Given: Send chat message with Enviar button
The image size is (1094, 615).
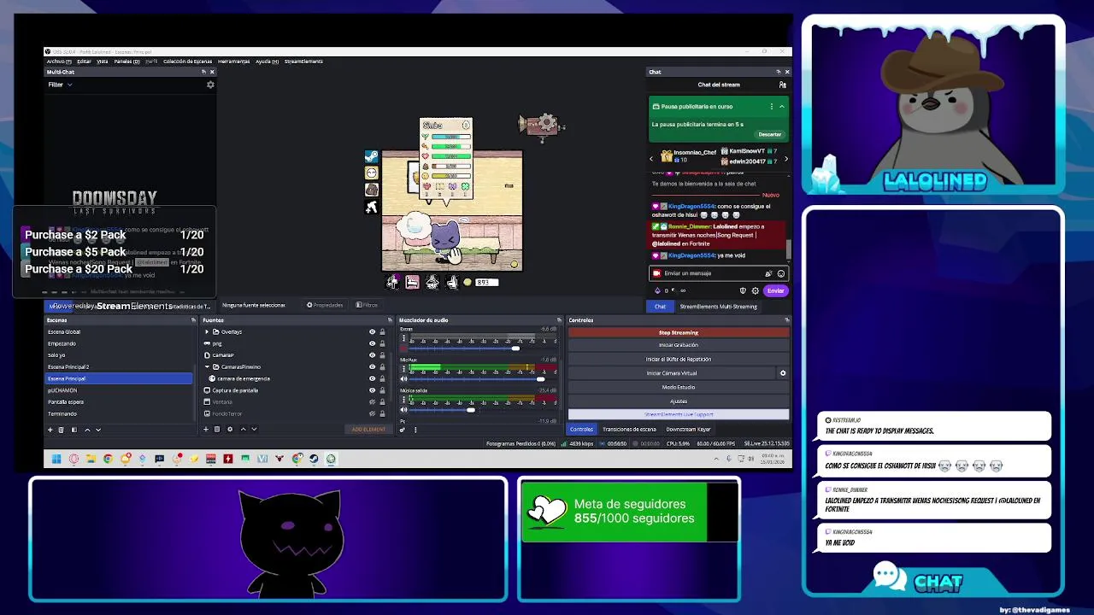Looking at the screenshot, I should click(776, 291).
